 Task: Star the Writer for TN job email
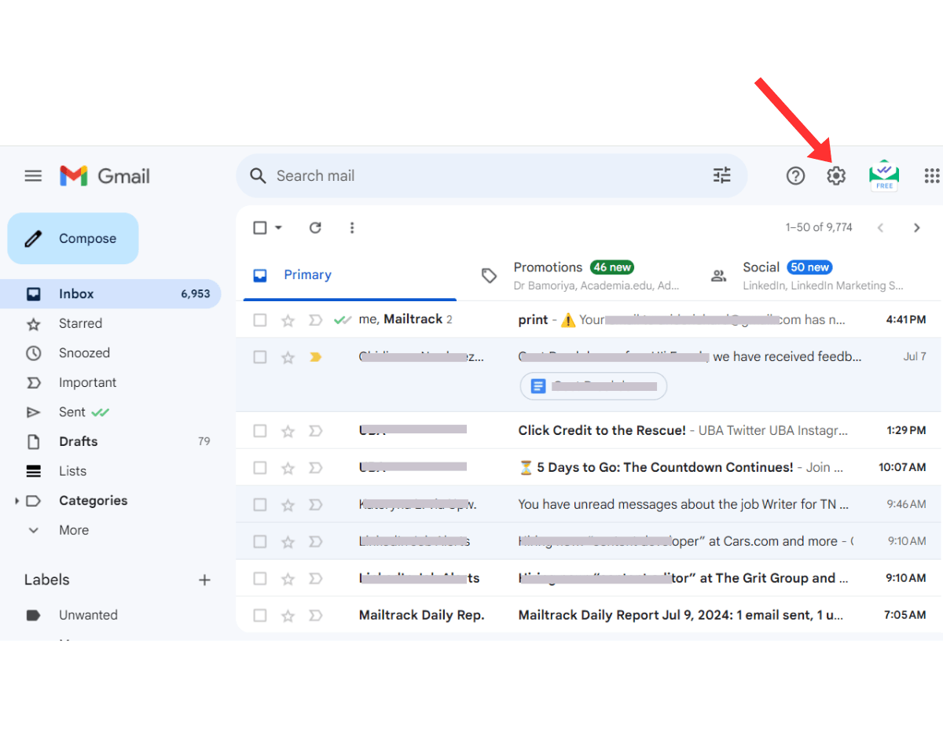pyautogui.click(x=288, y=505)
